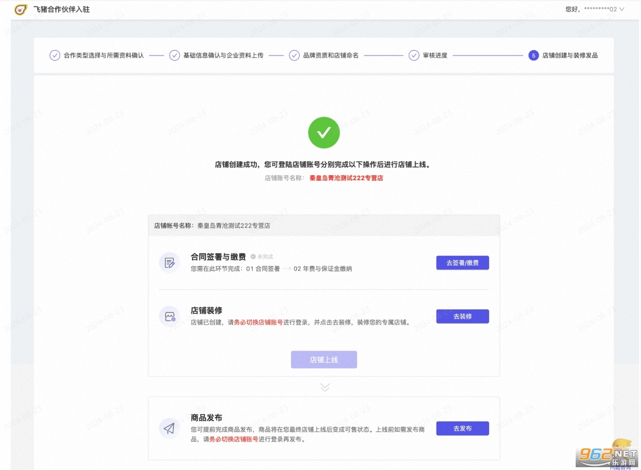Click 务必切换店铺账号 link in 店铺装修
641x470 pixels.
click(258, 323)
